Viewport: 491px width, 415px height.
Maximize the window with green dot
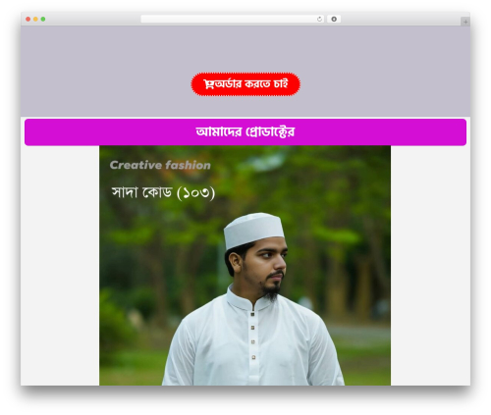tap(43, 19)
